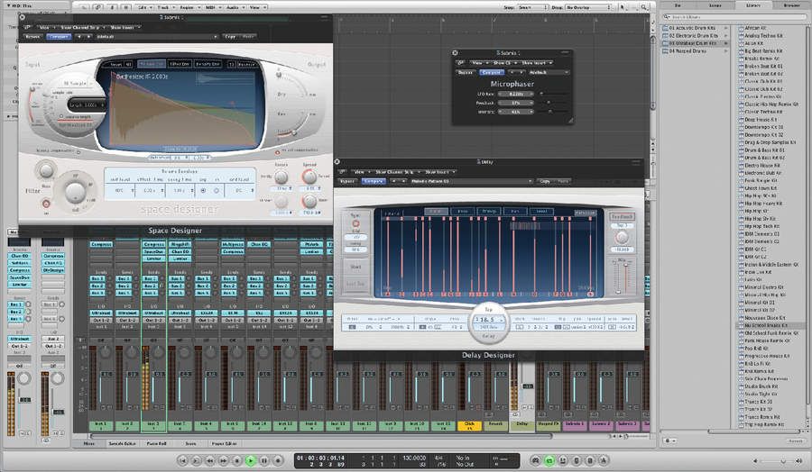Switch to the Browser tab

pos(791,5)
